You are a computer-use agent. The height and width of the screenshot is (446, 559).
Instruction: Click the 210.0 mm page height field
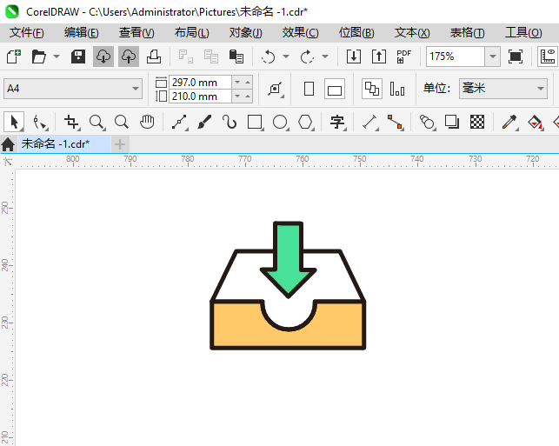point(200,97)
